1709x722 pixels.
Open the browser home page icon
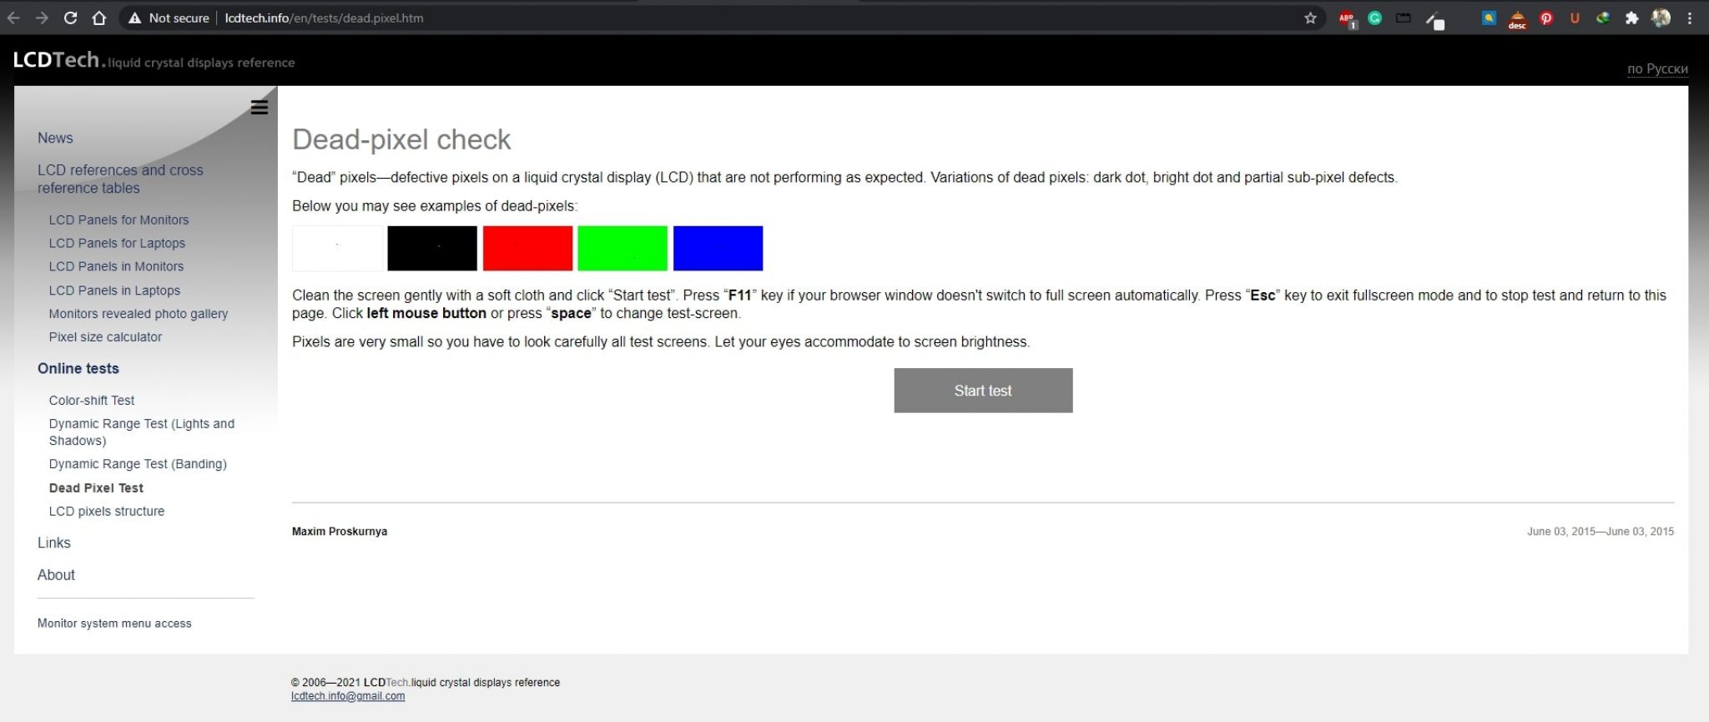[x=98, y=18]
